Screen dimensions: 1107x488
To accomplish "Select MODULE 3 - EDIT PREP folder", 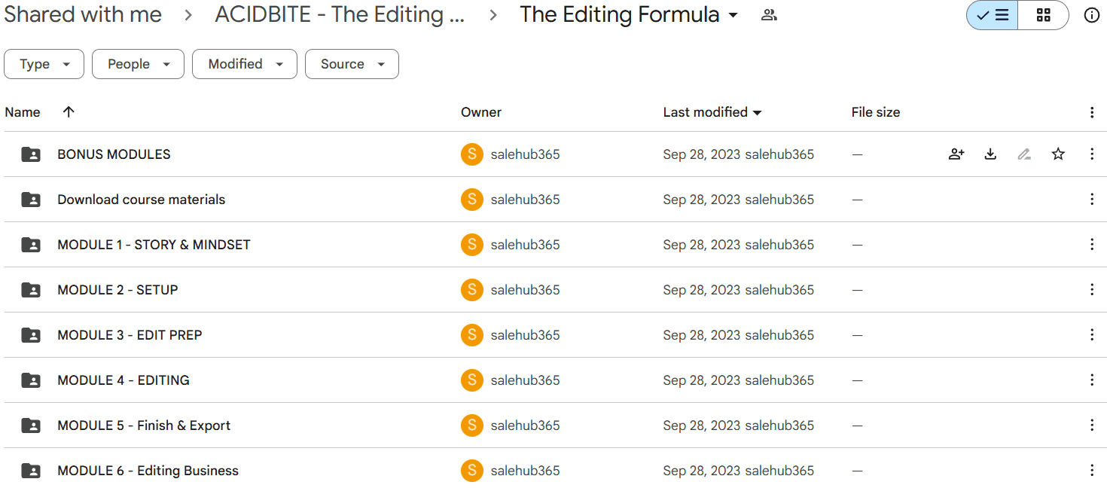I will pos(553,335).
